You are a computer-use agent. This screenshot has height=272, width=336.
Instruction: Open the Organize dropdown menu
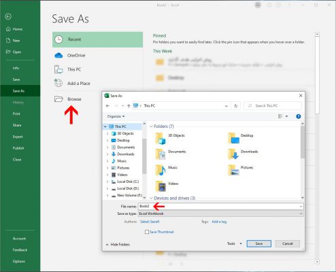pos(116,116)
